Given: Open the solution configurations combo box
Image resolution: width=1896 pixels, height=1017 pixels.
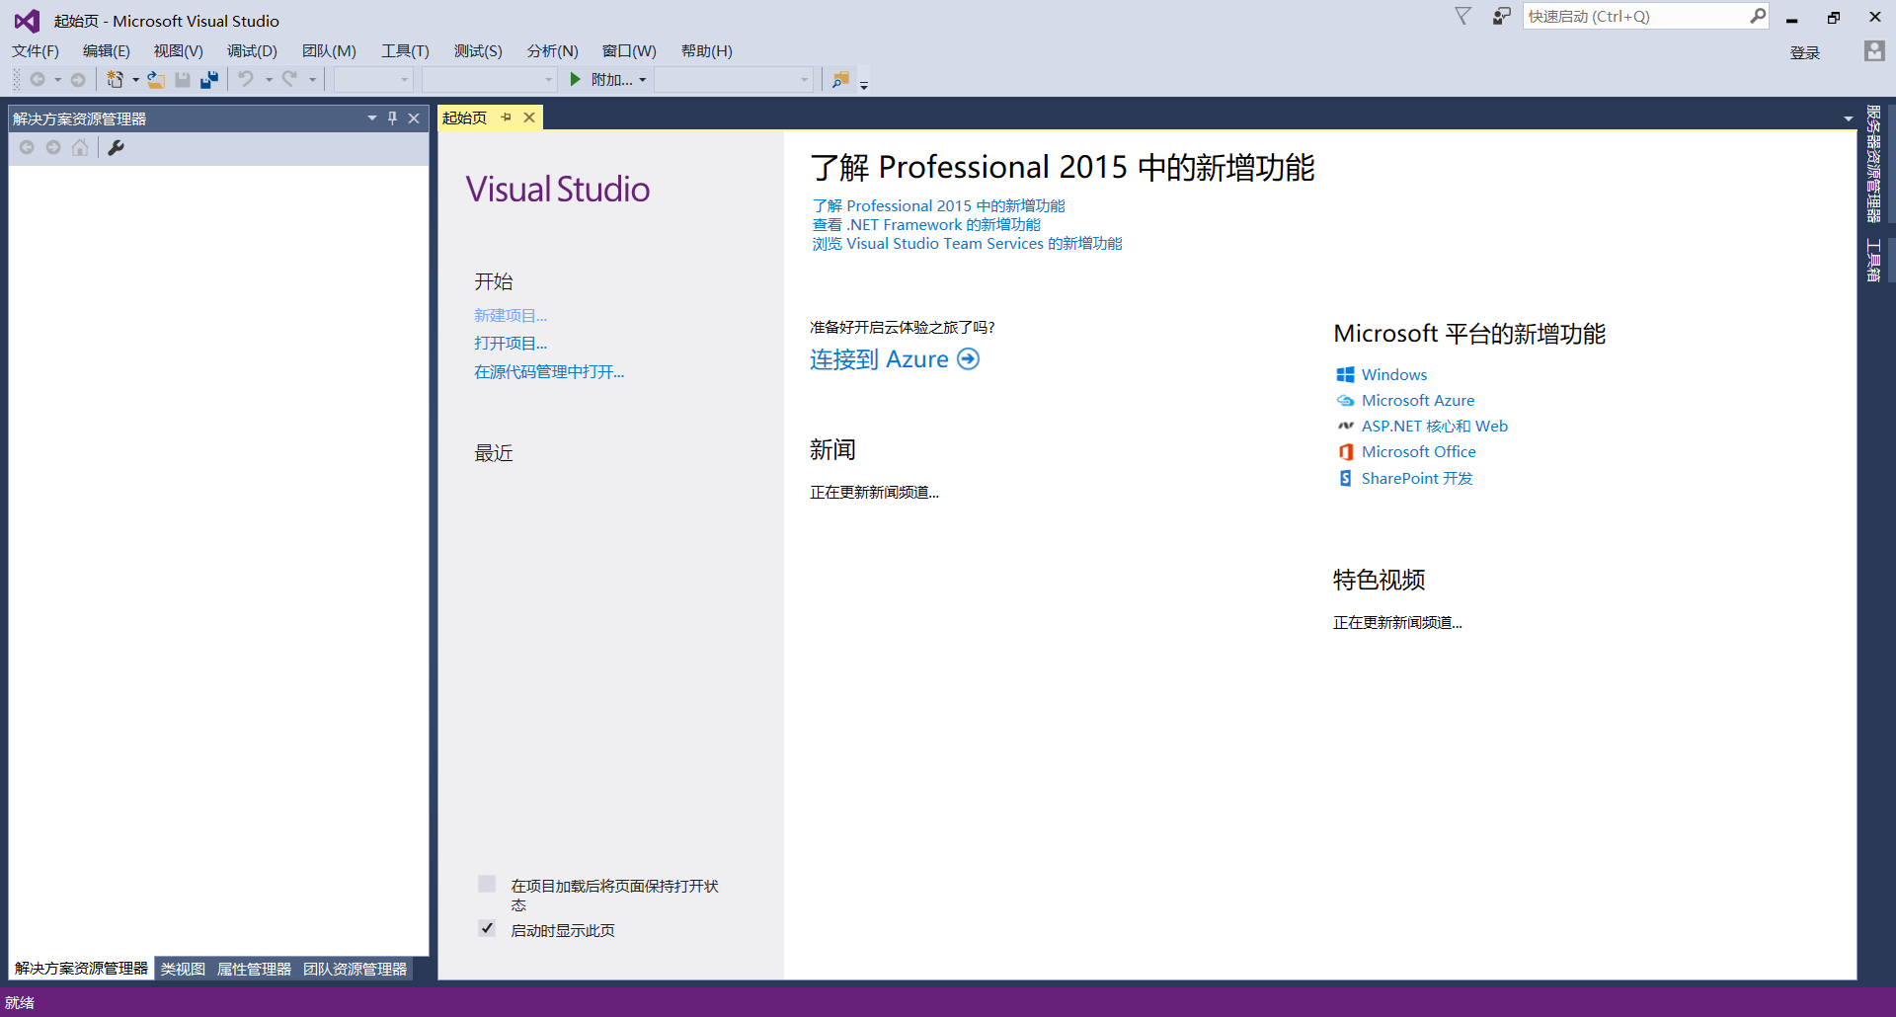Looking at the screenshot, I should click(373, 80).
